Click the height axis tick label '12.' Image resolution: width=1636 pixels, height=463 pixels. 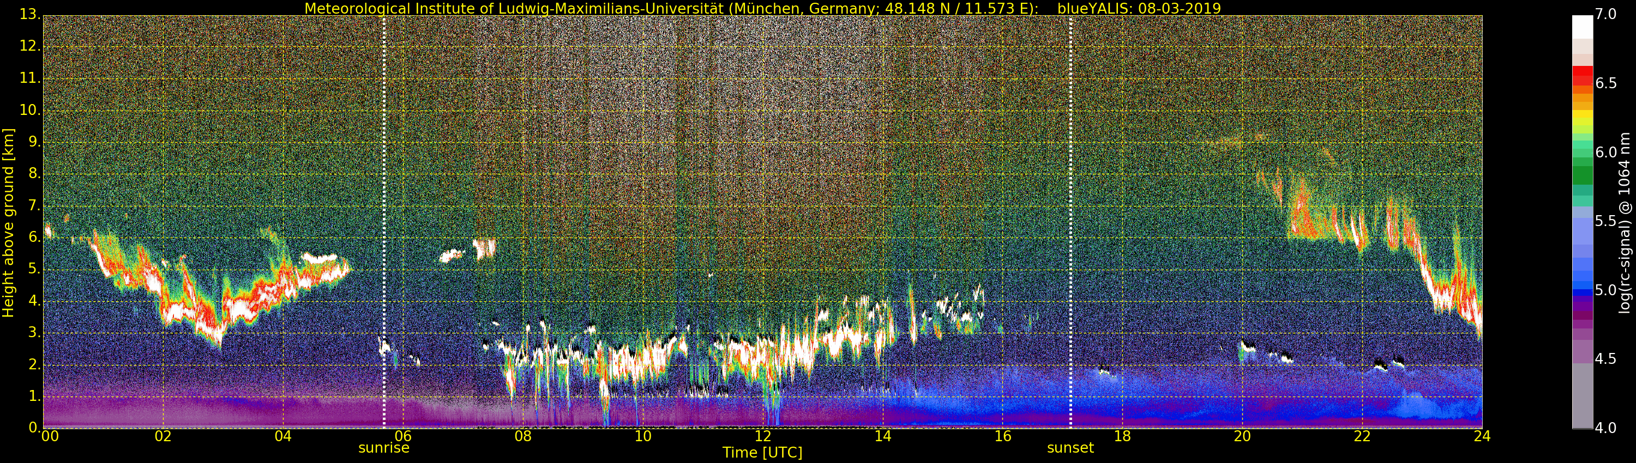(x=30, y=46)
